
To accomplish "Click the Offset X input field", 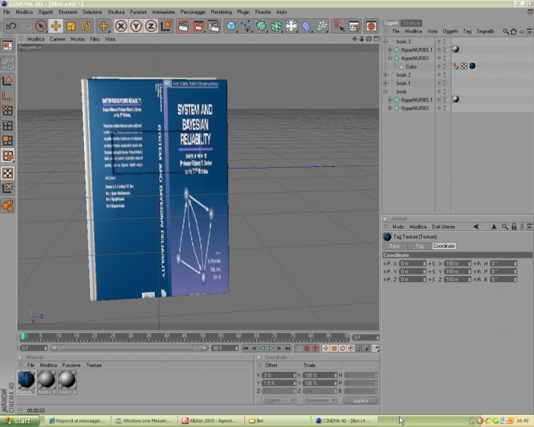I will tap(279, 375).
